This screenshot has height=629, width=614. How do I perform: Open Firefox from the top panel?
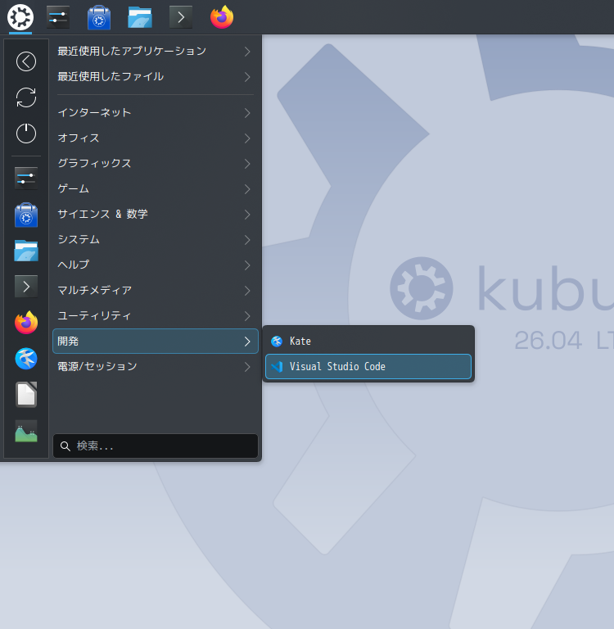point(222,17)
